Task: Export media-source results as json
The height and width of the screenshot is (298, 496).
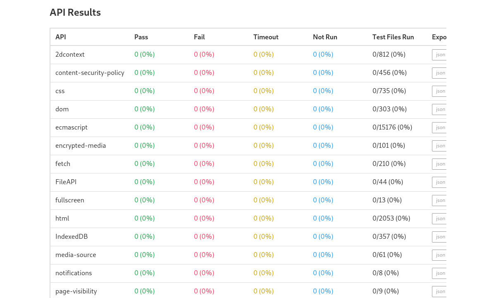Action: [440, 255]
